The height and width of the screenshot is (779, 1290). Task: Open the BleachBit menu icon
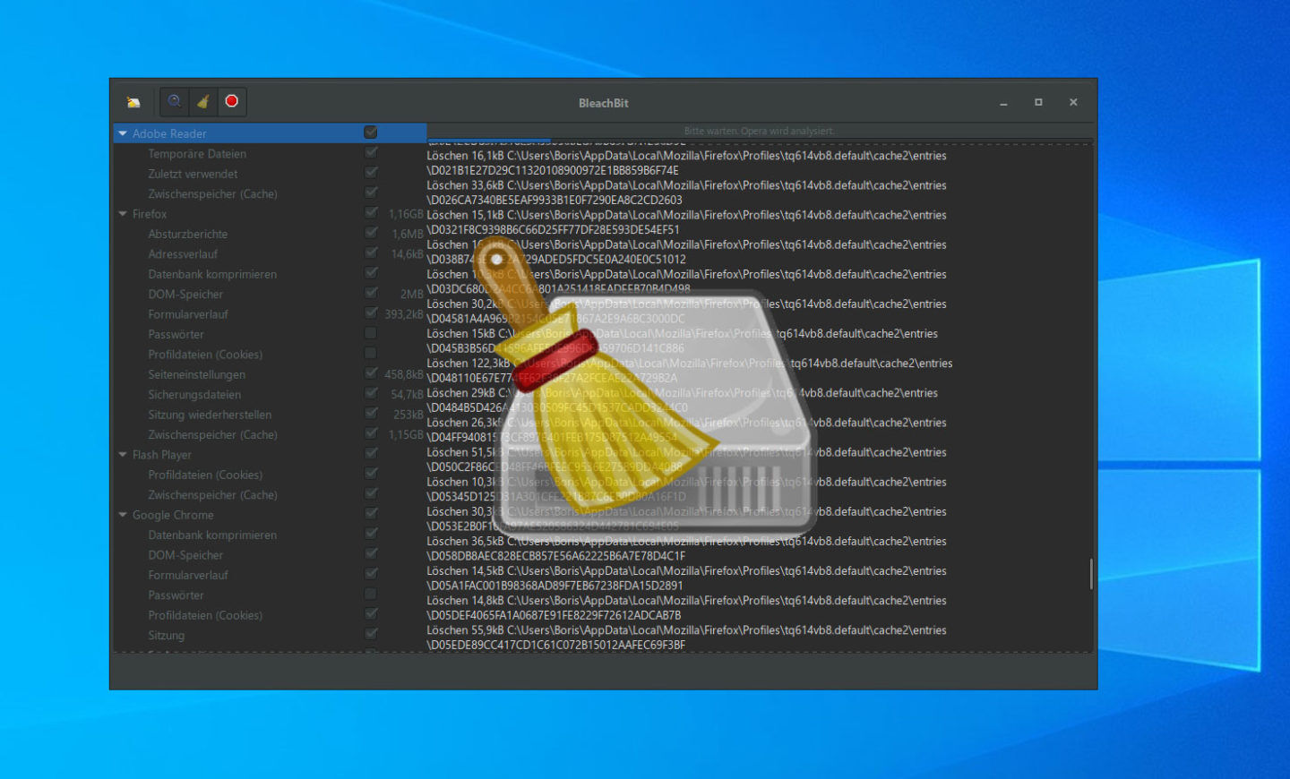tap(133, 102)
